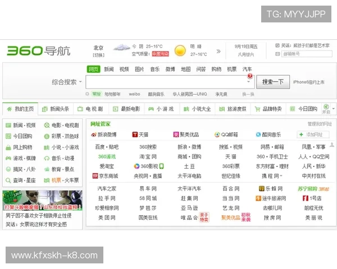Image resolution: width=337 pixels, height=269 pixels.
Task: Click the 查询·星座 magnifier icon
Action: 8,180
